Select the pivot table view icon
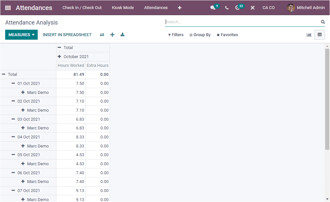This screenshot has width=330, height=202. 319,35
